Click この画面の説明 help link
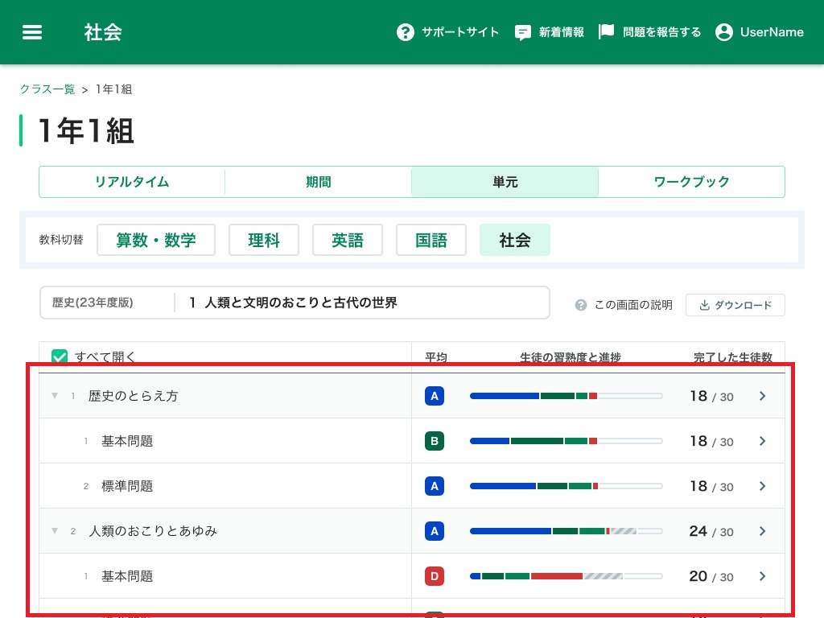This screenshot has width=824, height=618. click(x=633, y=305)
